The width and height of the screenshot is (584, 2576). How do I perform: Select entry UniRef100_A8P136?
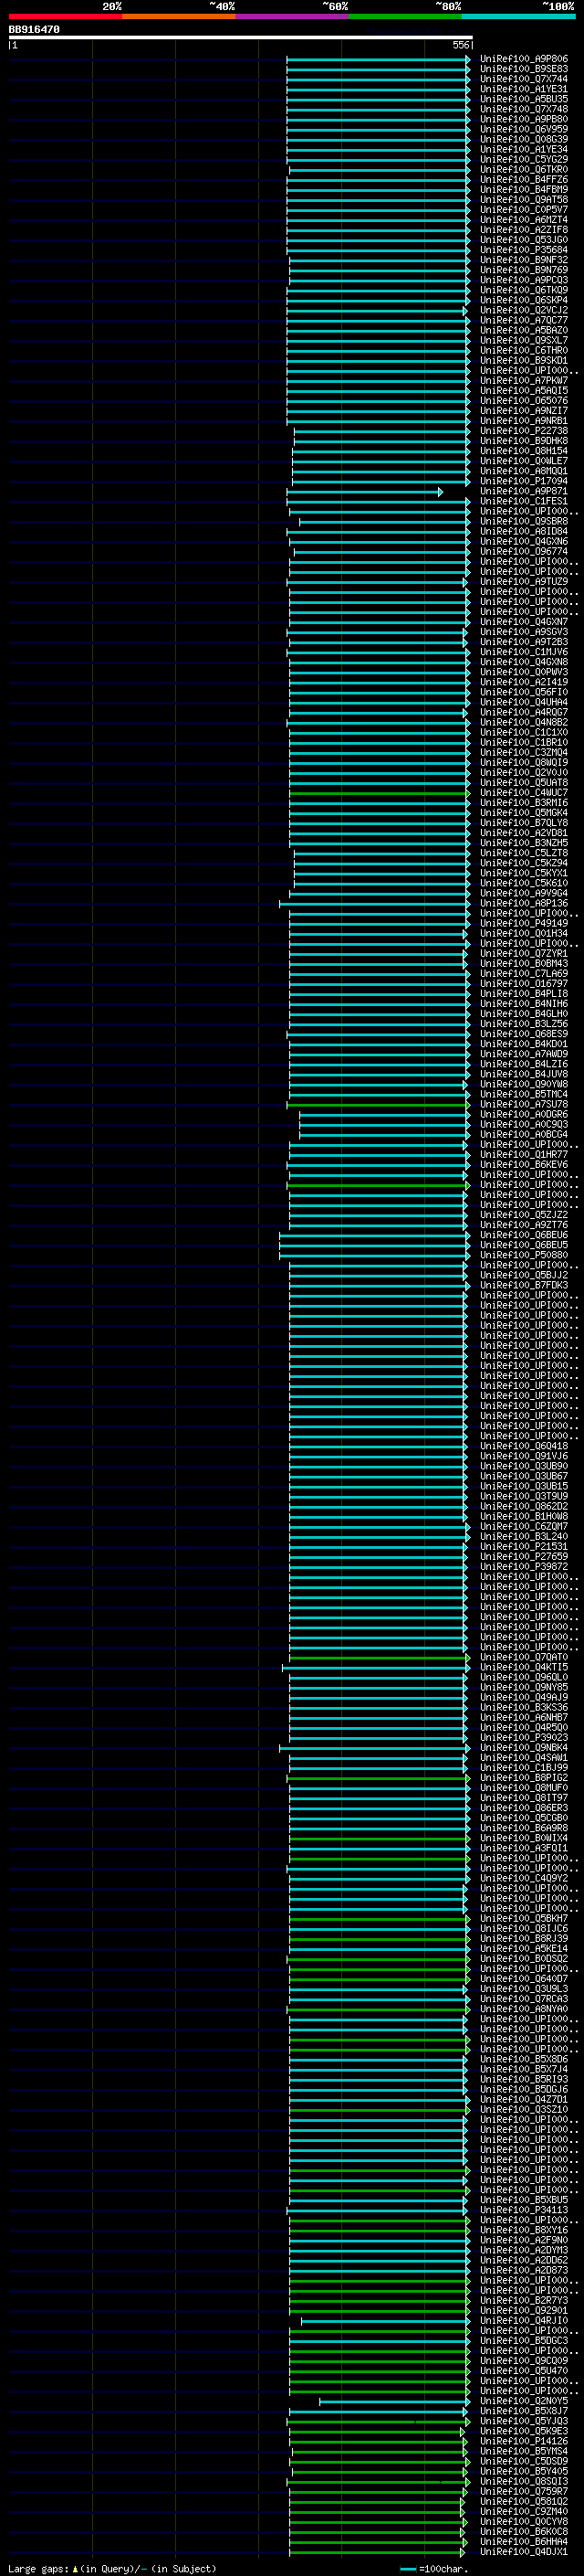tap(523, 903)
